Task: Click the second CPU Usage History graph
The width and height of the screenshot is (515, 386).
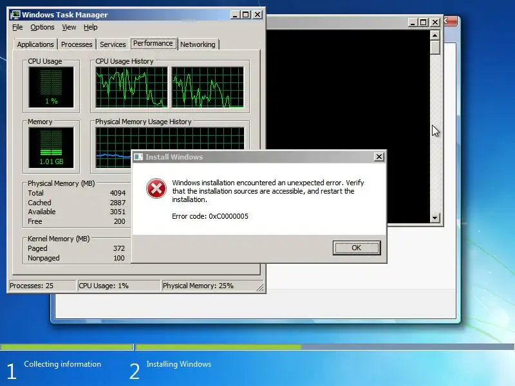Action: [207, 87]
